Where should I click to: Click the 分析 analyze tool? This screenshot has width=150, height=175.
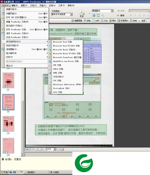(96, 21)
